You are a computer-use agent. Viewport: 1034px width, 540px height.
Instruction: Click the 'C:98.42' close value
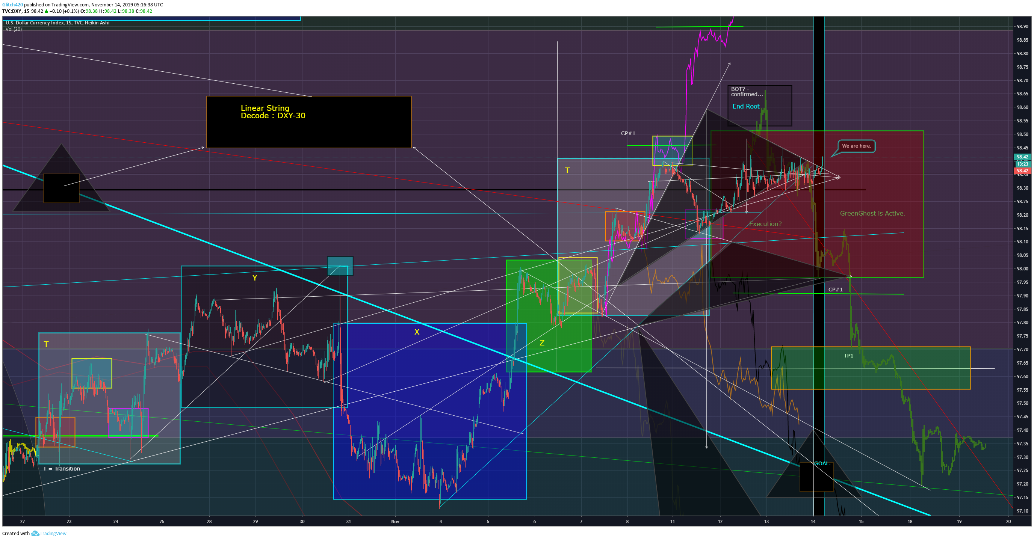point(144,11)
